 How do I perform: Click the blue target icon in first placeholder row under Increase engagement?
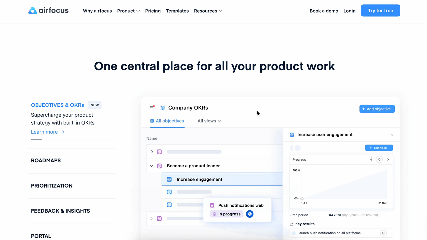click(169, 192)
